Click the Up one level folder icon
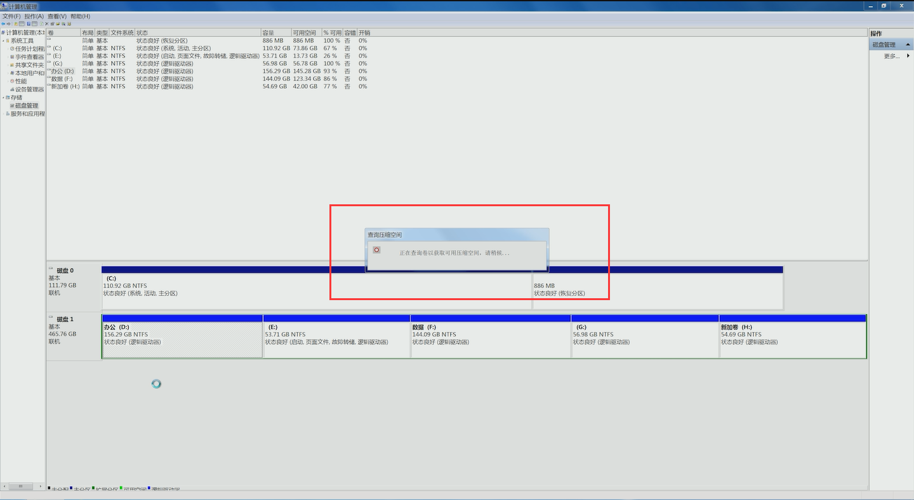Screen dimensions: 914x500 (16, 23)
